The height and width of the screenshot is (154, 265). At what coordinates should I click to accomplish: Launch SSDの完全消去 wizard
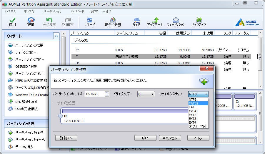(23, 109)
